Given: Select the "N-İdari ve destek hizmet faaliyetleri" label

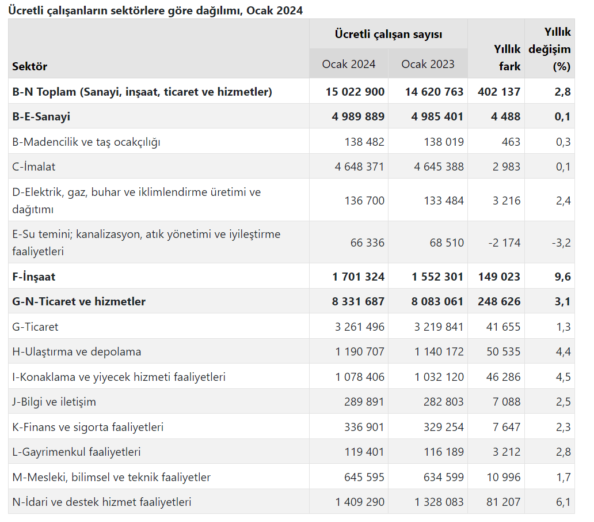Looking at the screenshot, I should pos(102,502).
